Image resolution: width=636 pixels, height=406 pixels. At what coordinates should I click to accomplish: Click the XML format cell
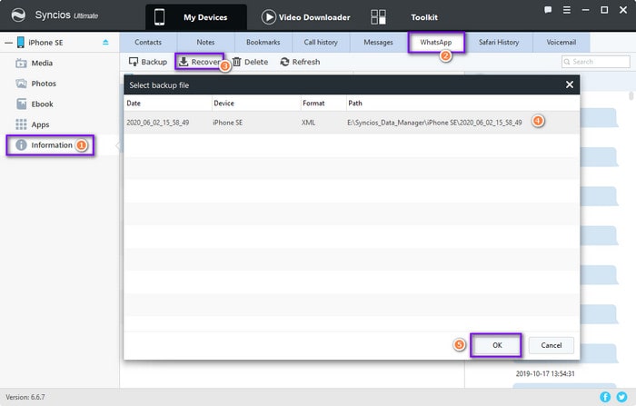pos(308,123)
